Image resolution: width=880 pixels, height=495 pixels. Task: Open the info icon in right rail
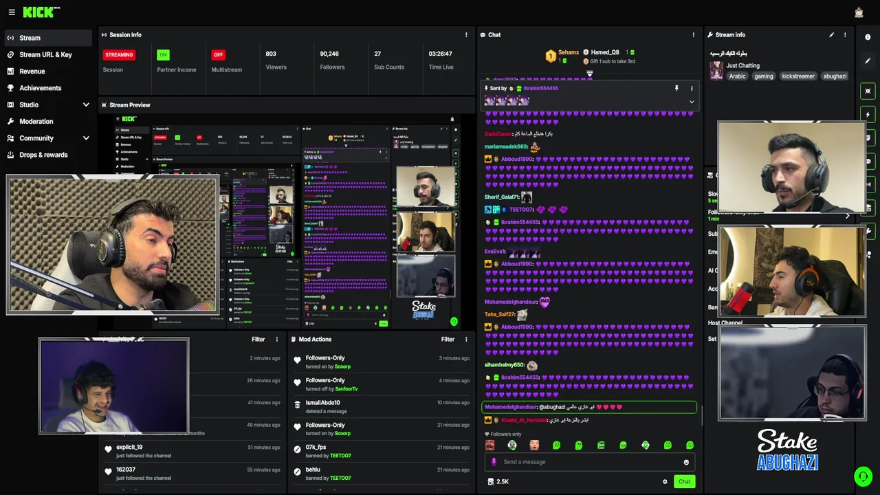868,37
